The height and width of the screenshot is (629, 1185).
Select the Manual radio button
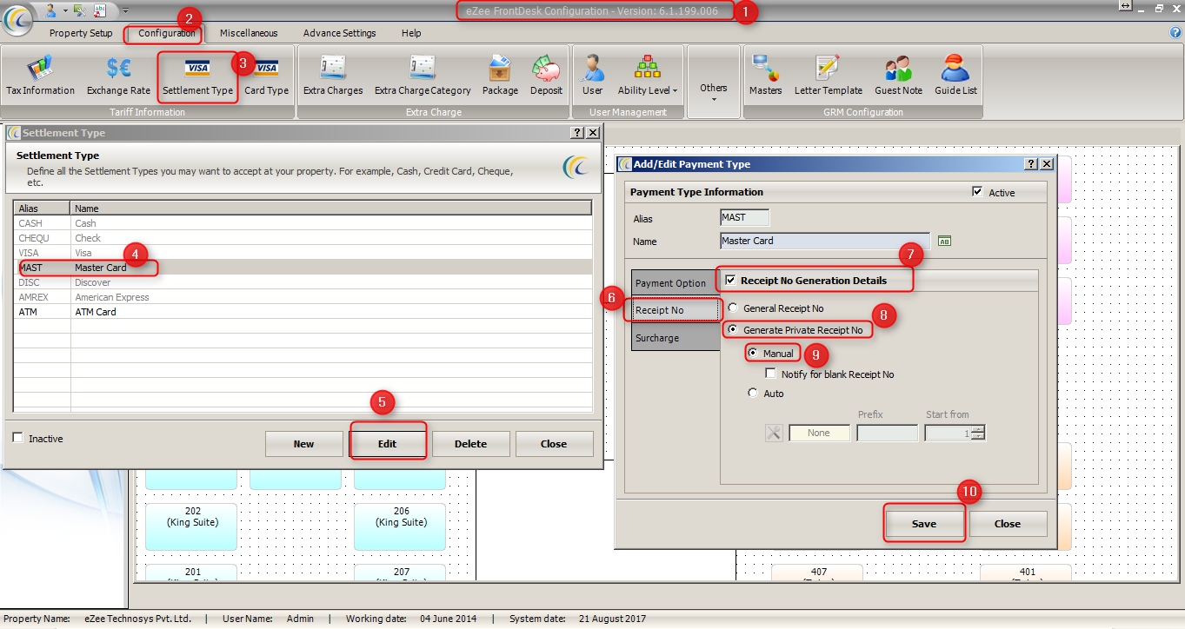pos(753,354)
